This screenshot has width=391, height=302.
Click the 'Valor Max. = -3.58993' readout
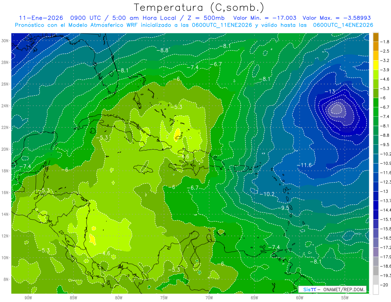[337, 18]
